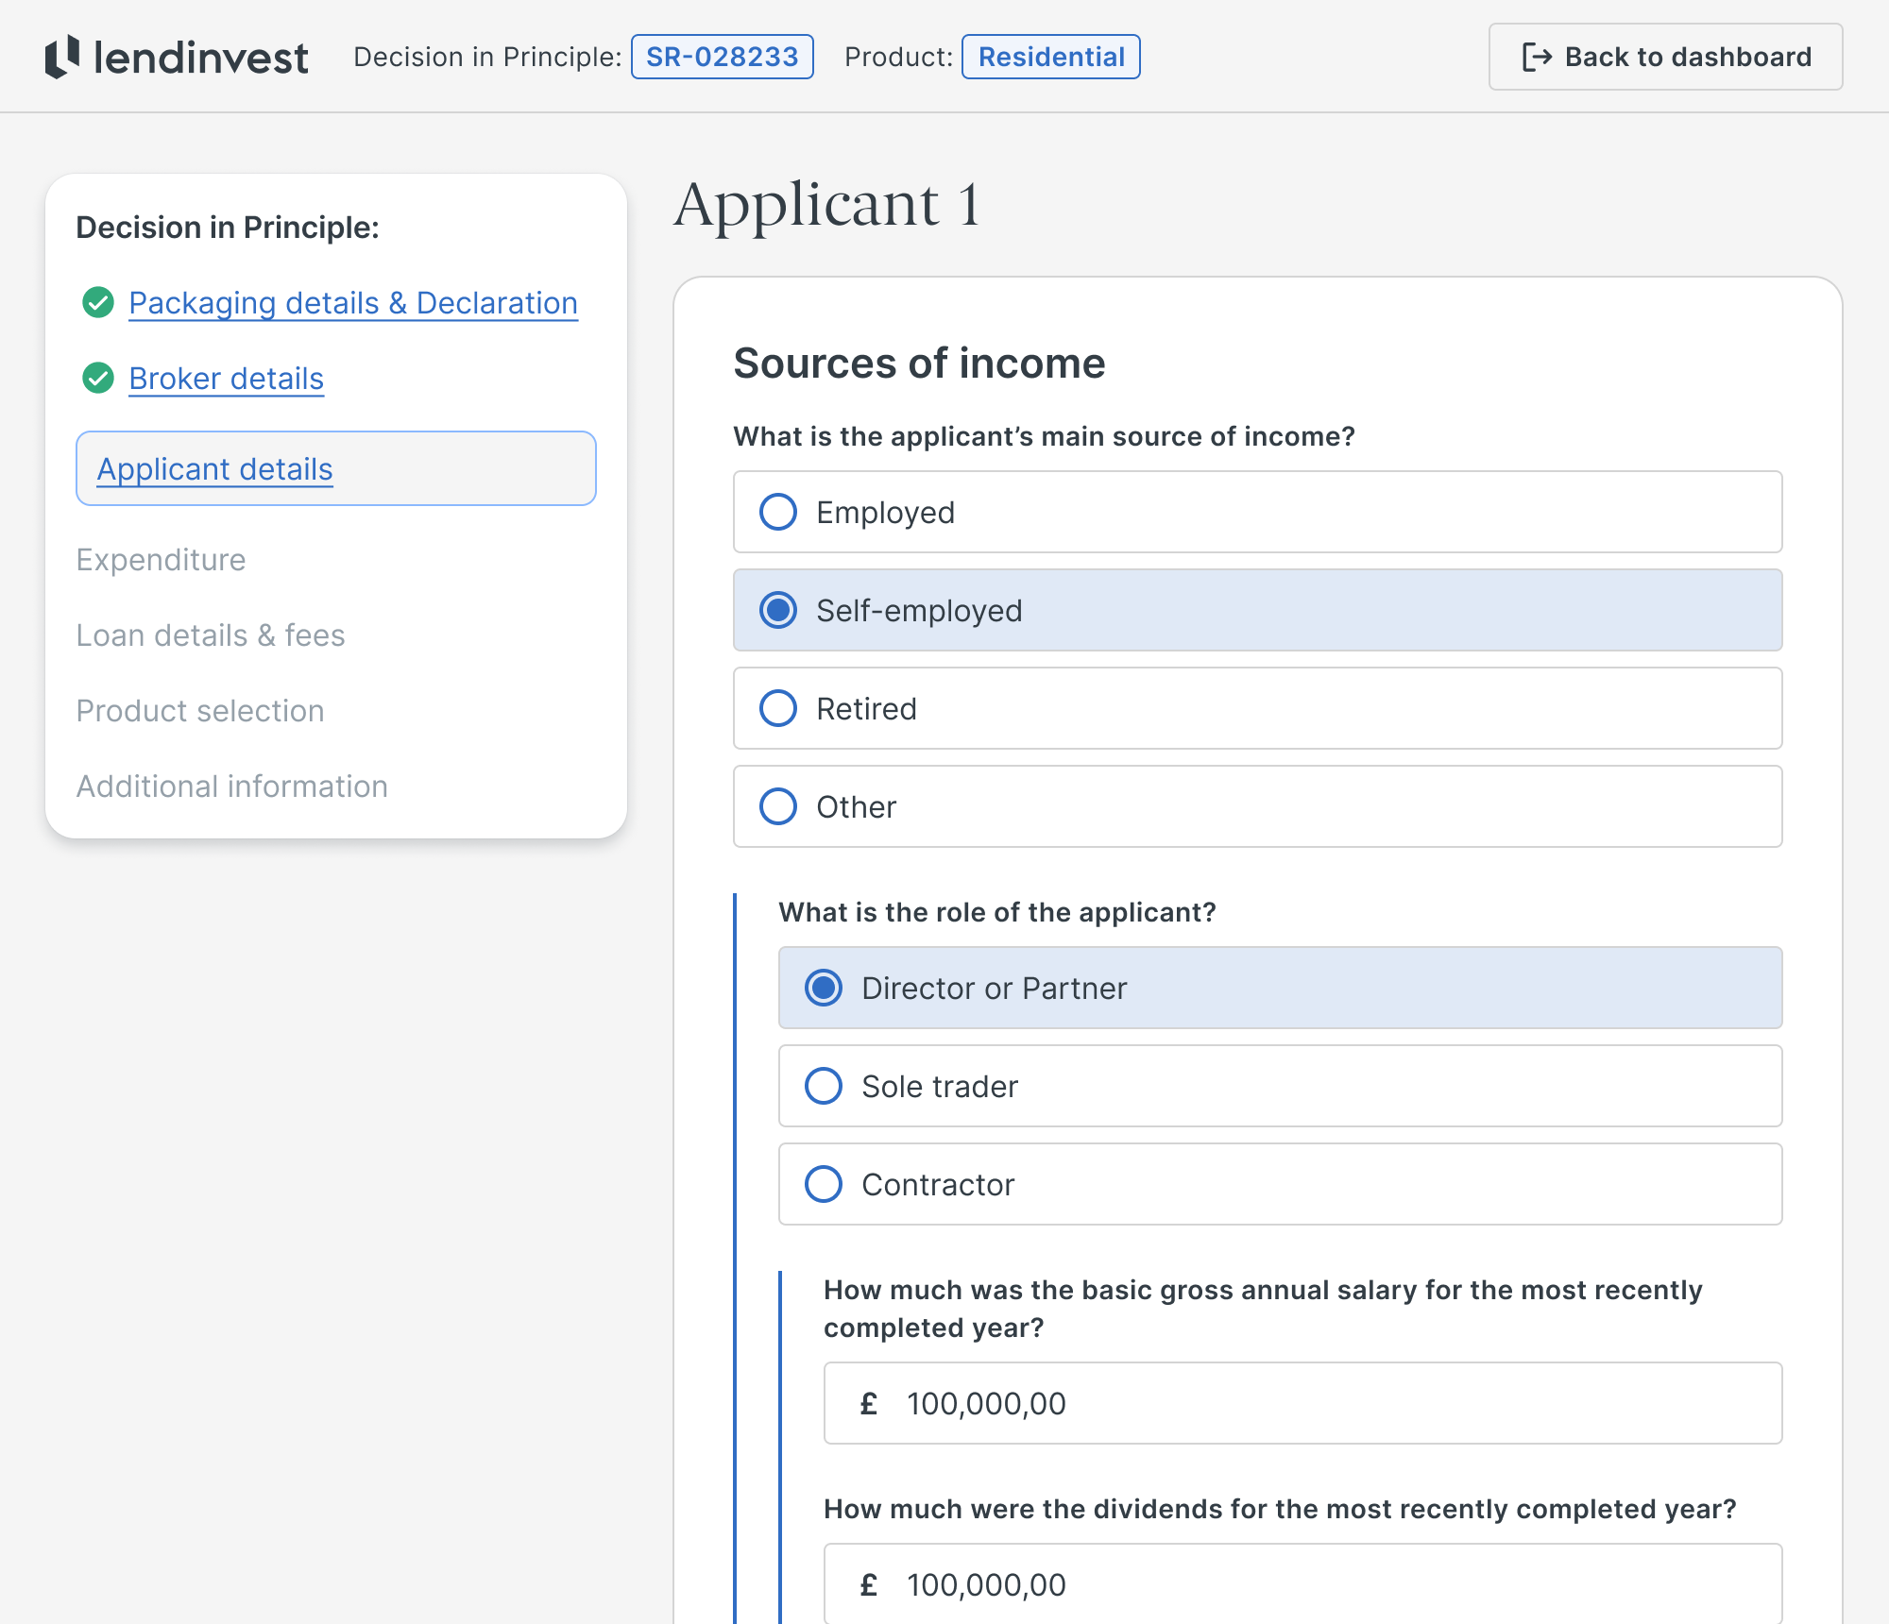Select Director or Partner role
The height and width of the screenshot is (1624, 1889).
824,989
